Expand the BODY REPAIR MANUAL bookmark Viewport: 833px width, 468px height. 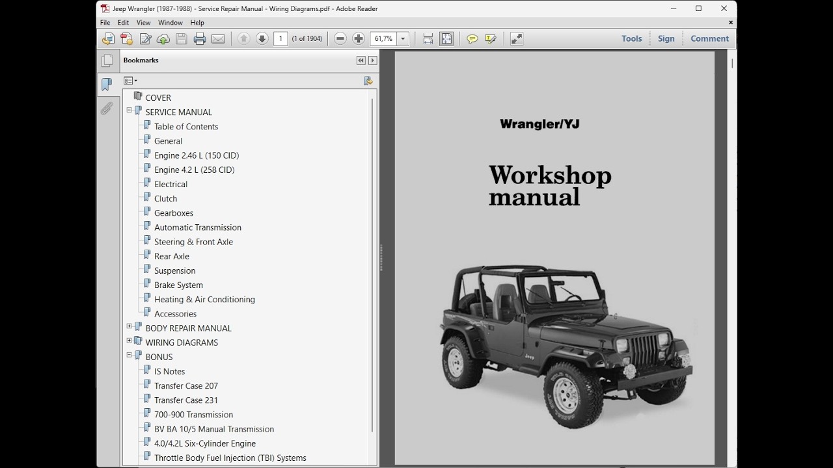pos(129,327)
